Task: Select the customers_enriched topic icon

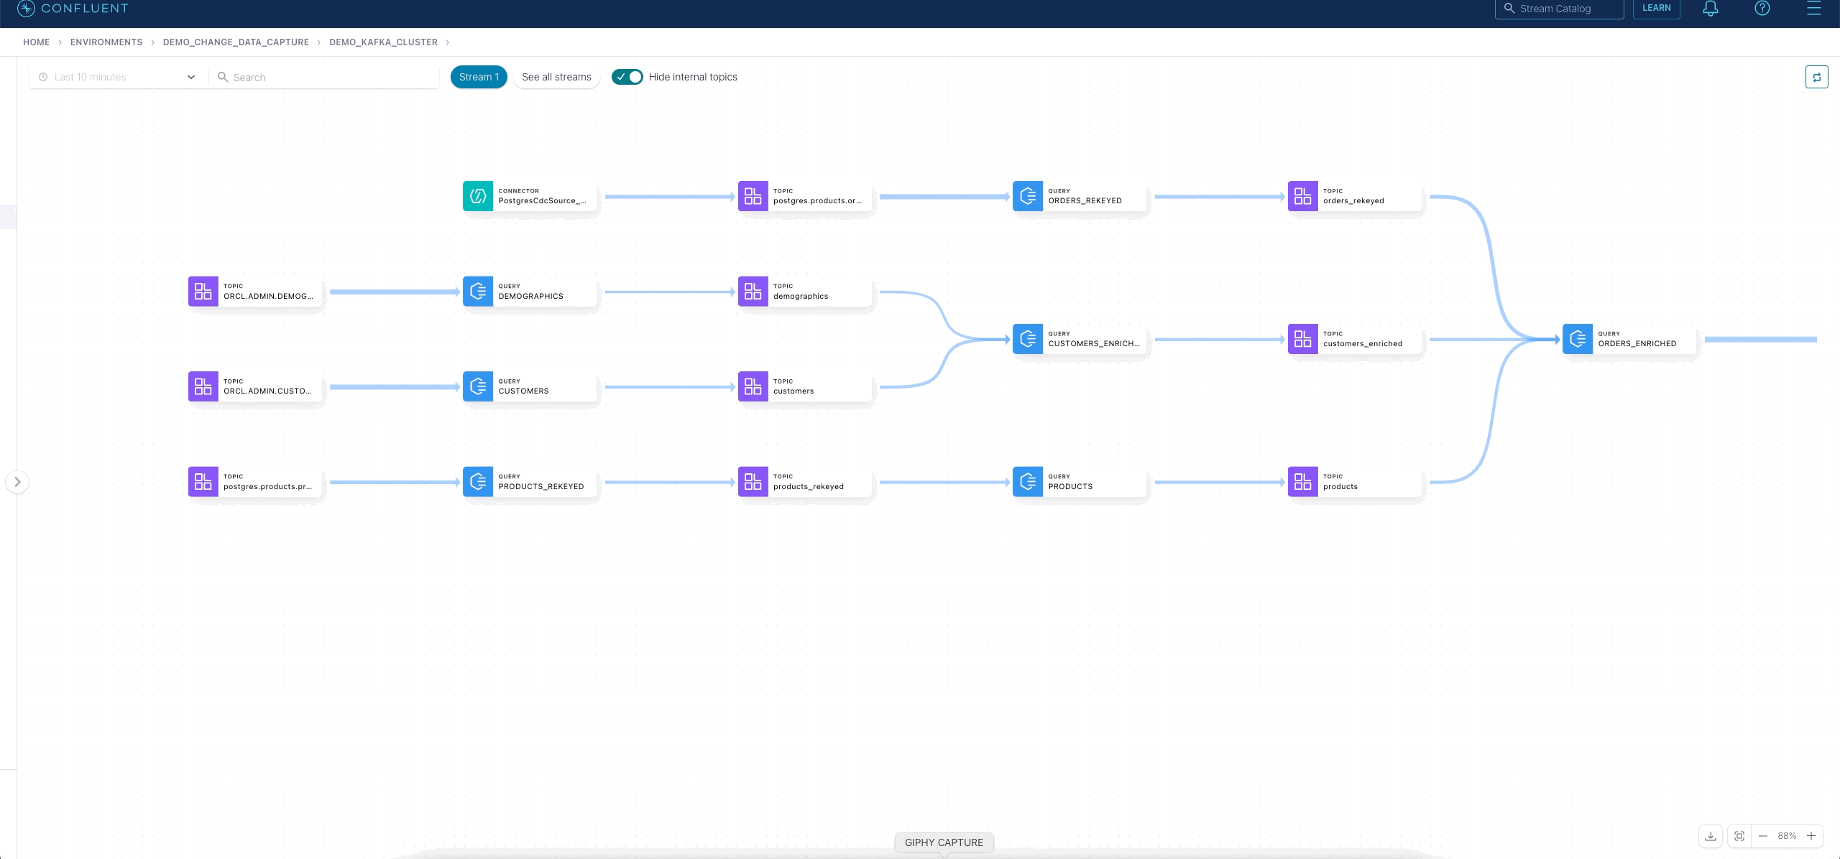Action: (x=1302, y=339)
